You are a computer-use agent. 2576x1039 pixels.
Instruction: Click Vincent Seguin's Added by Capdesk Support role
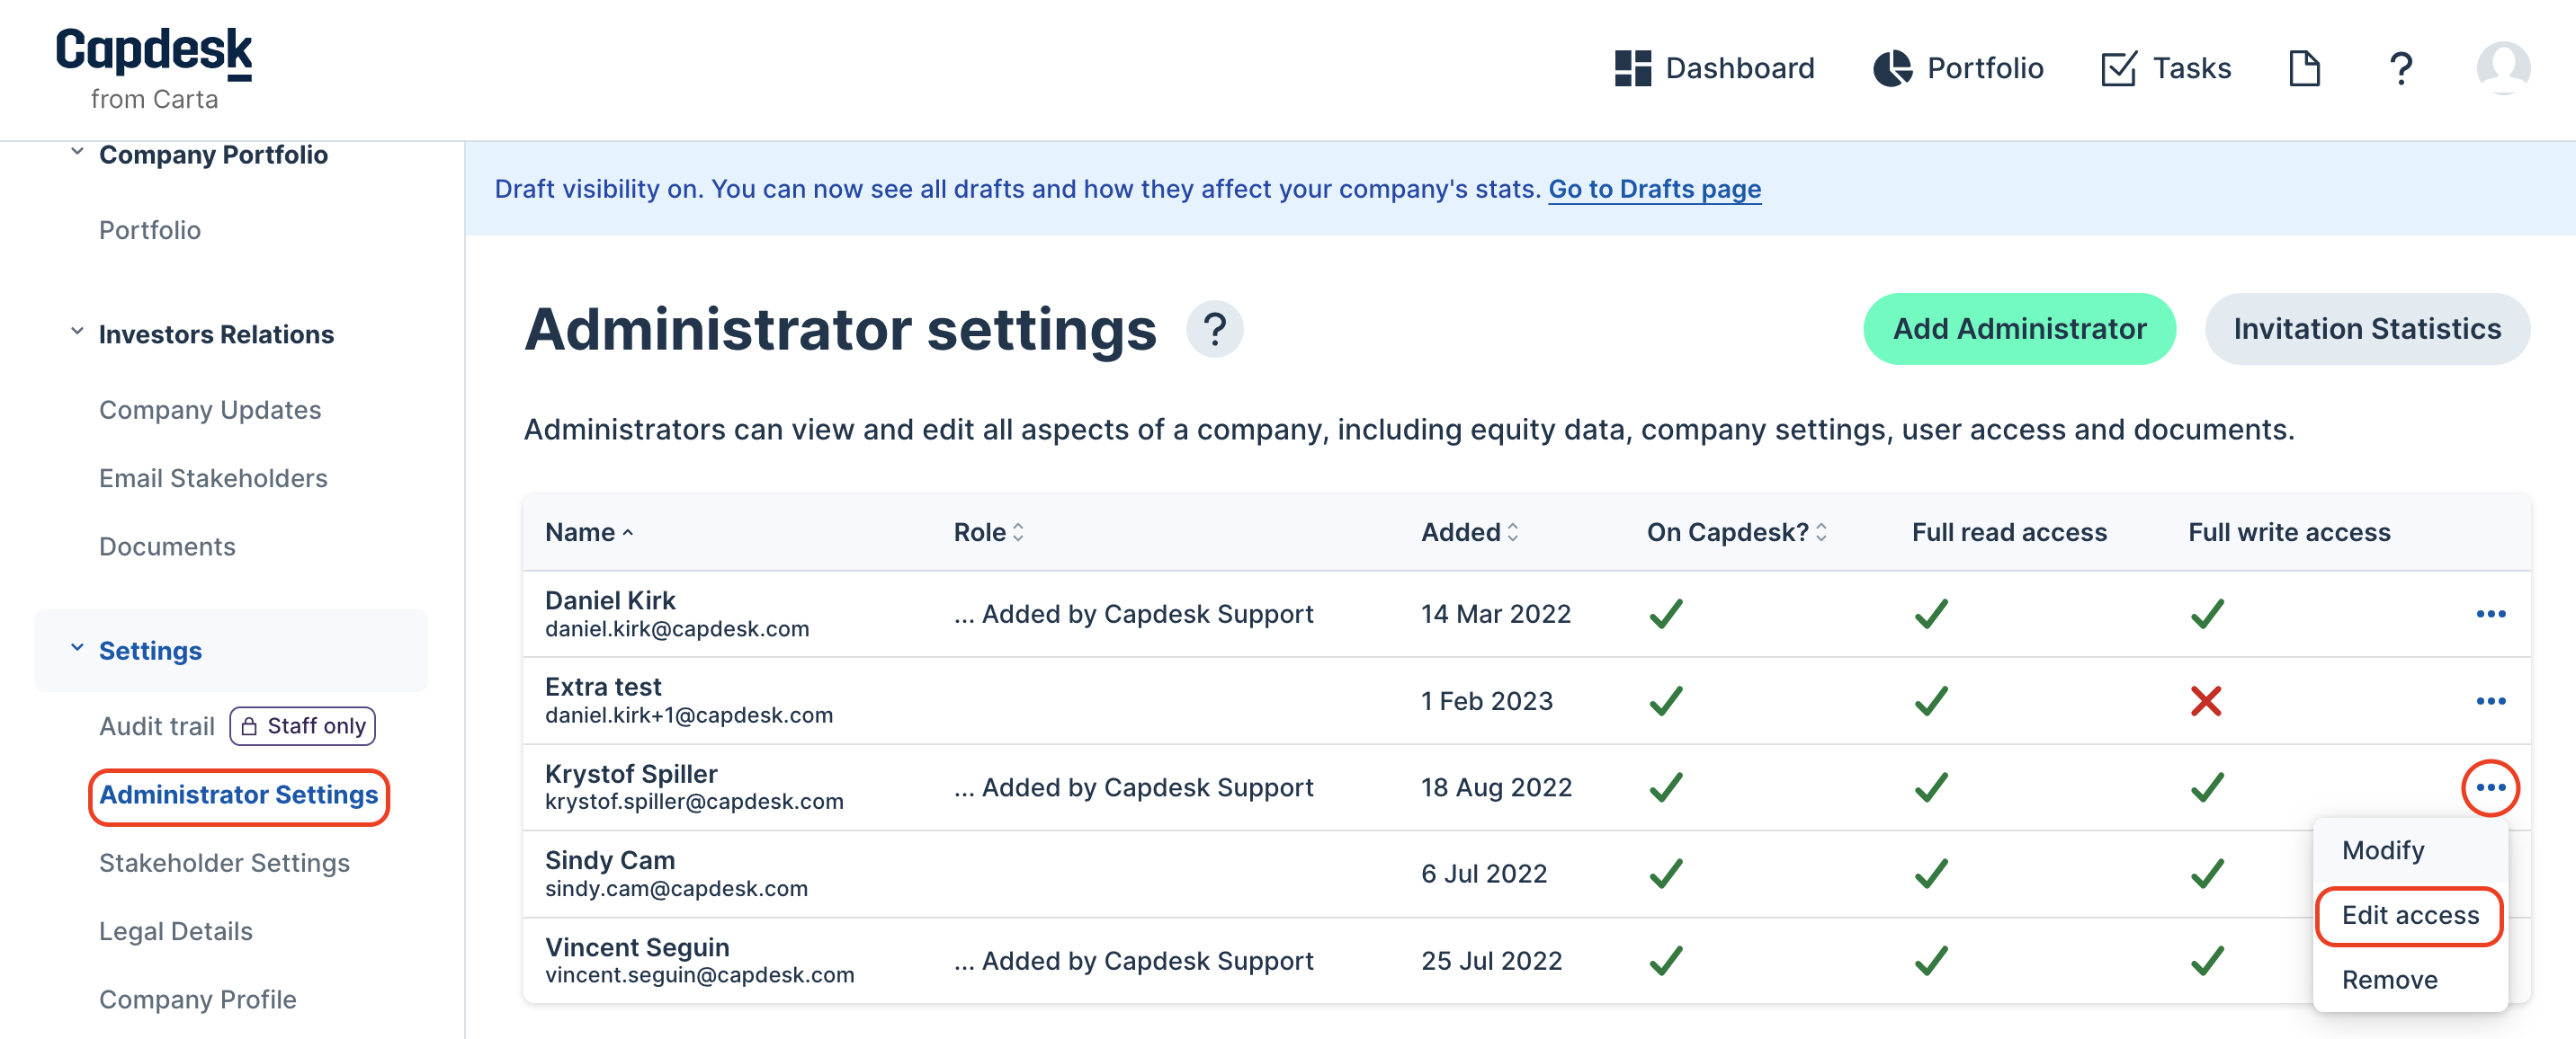[1133, 960]
